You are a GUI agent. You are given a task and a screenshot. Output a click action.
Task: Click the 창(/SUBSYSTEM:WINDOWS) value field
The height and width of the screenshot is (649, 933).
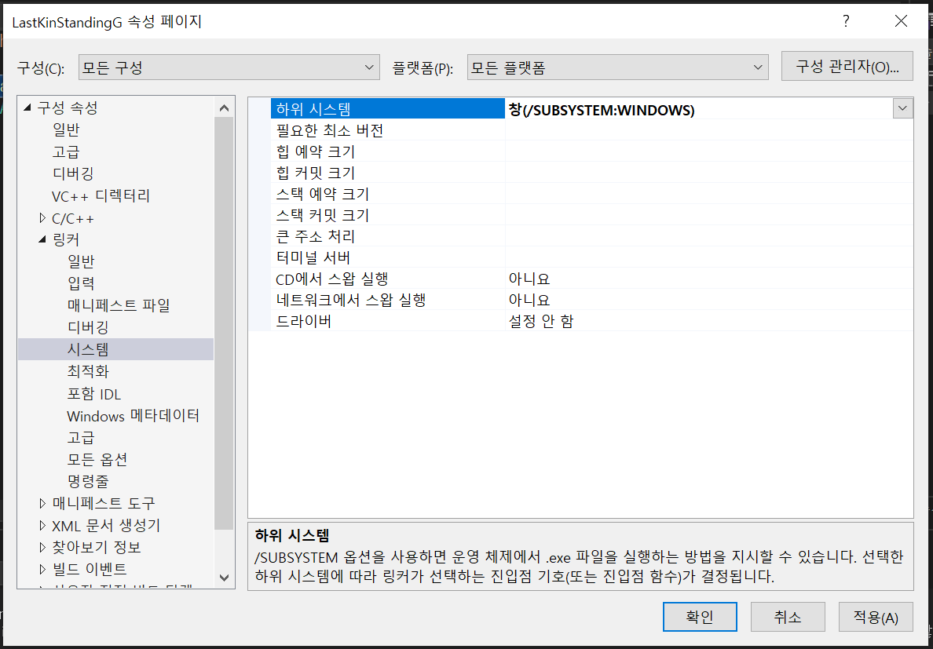[x=699, y=109]
